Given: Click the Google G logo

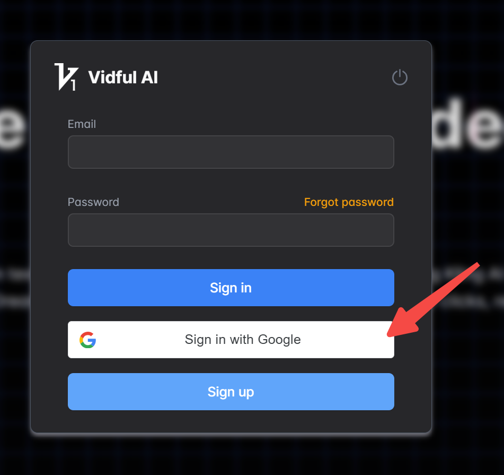Looking at the screenshot, I should (88, 340).
